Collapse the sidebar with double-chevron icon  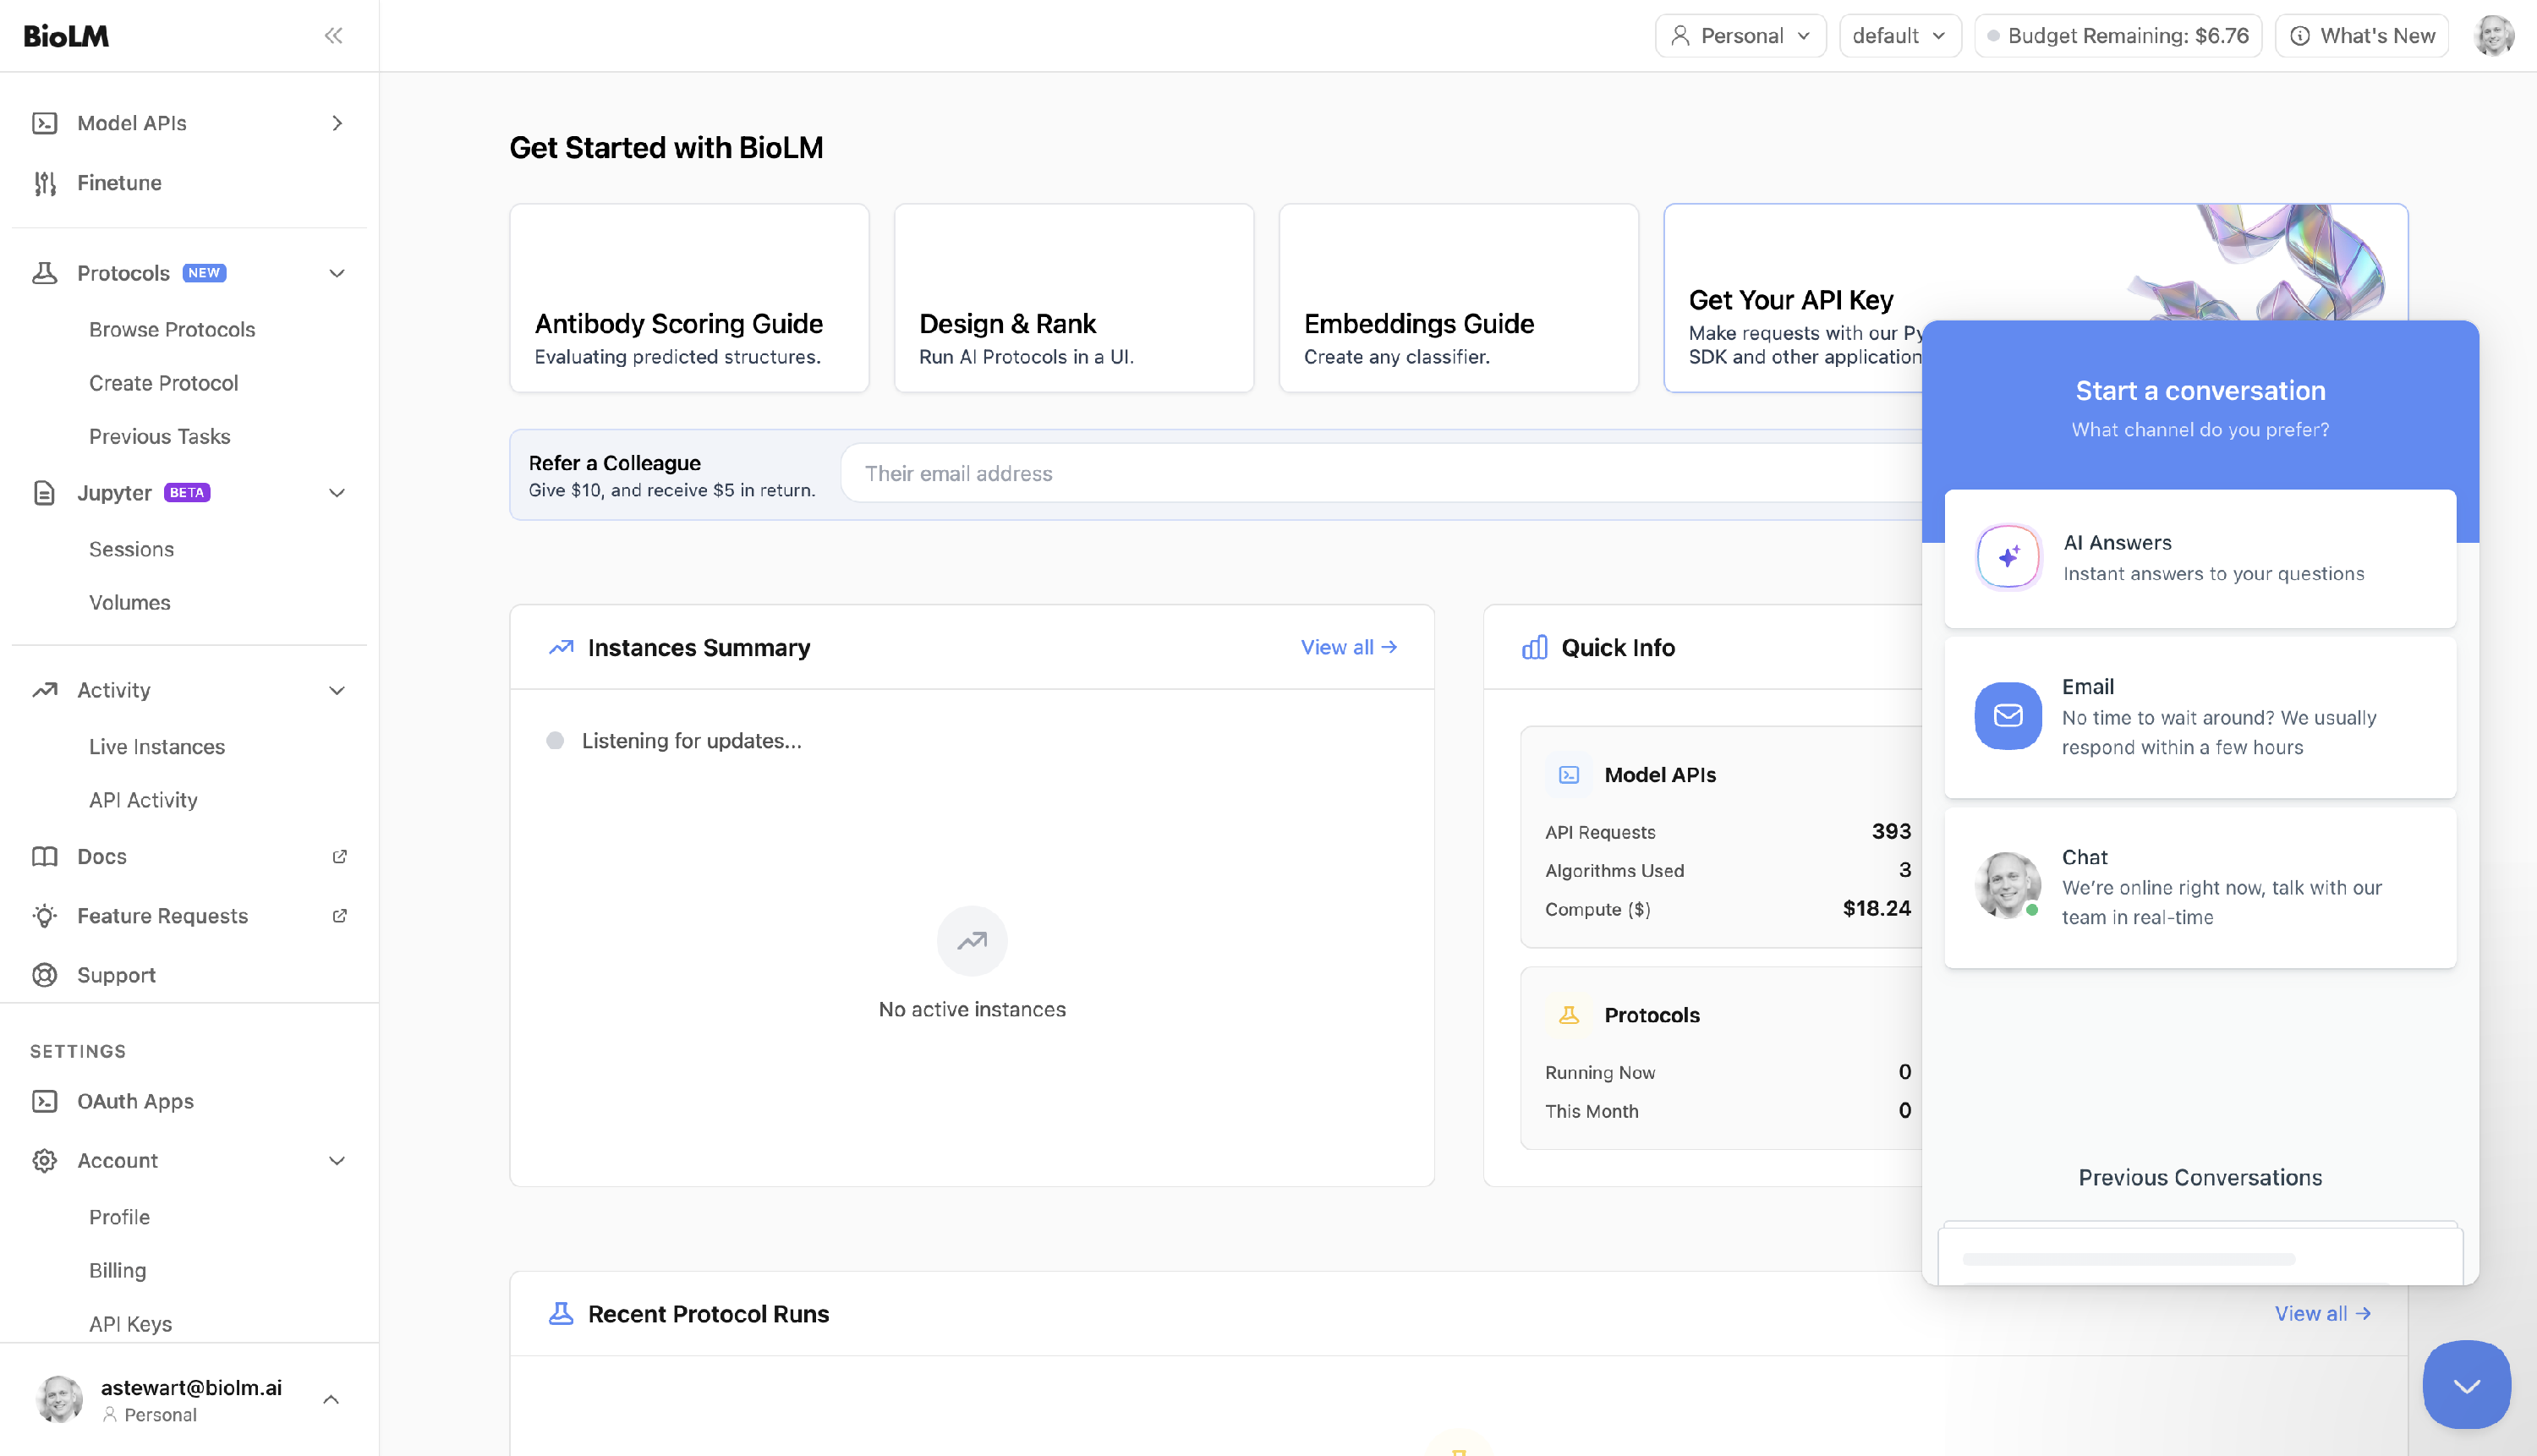tap(333, 36)
